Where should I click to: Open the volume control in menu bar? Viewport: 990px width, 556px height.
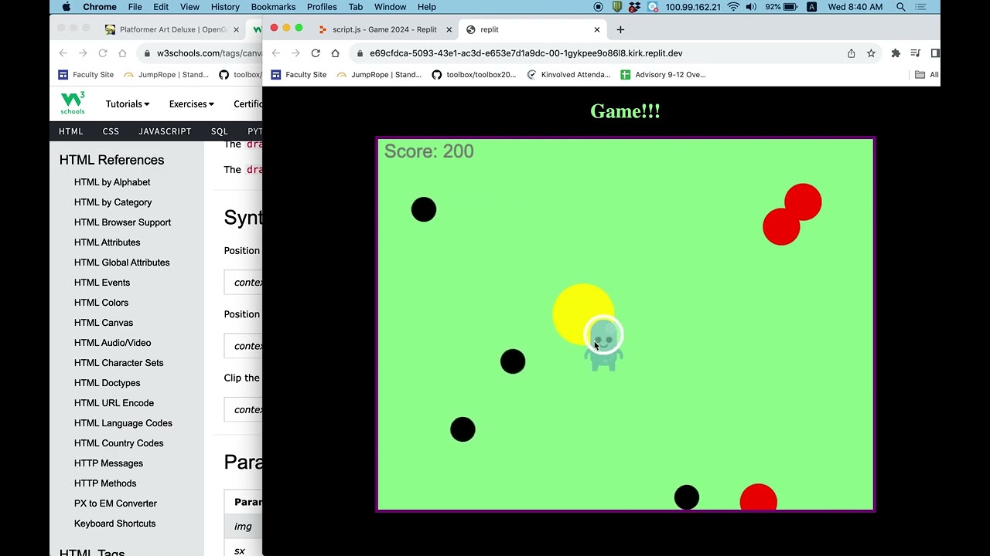(752, 7)
